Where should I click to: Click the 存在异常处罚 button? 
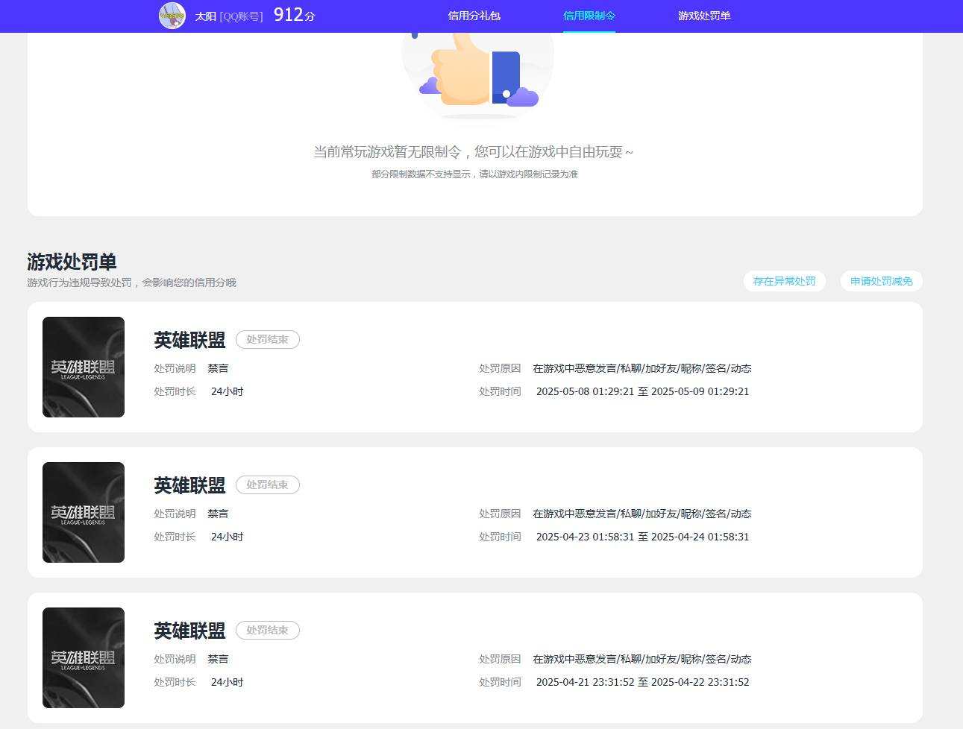[784, 281]
